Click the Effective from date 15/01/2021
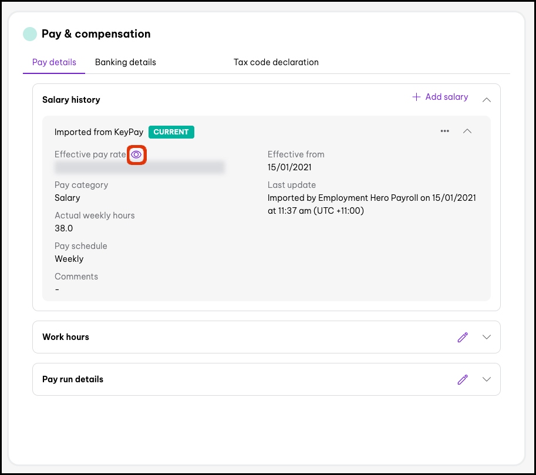 (289, 167)
